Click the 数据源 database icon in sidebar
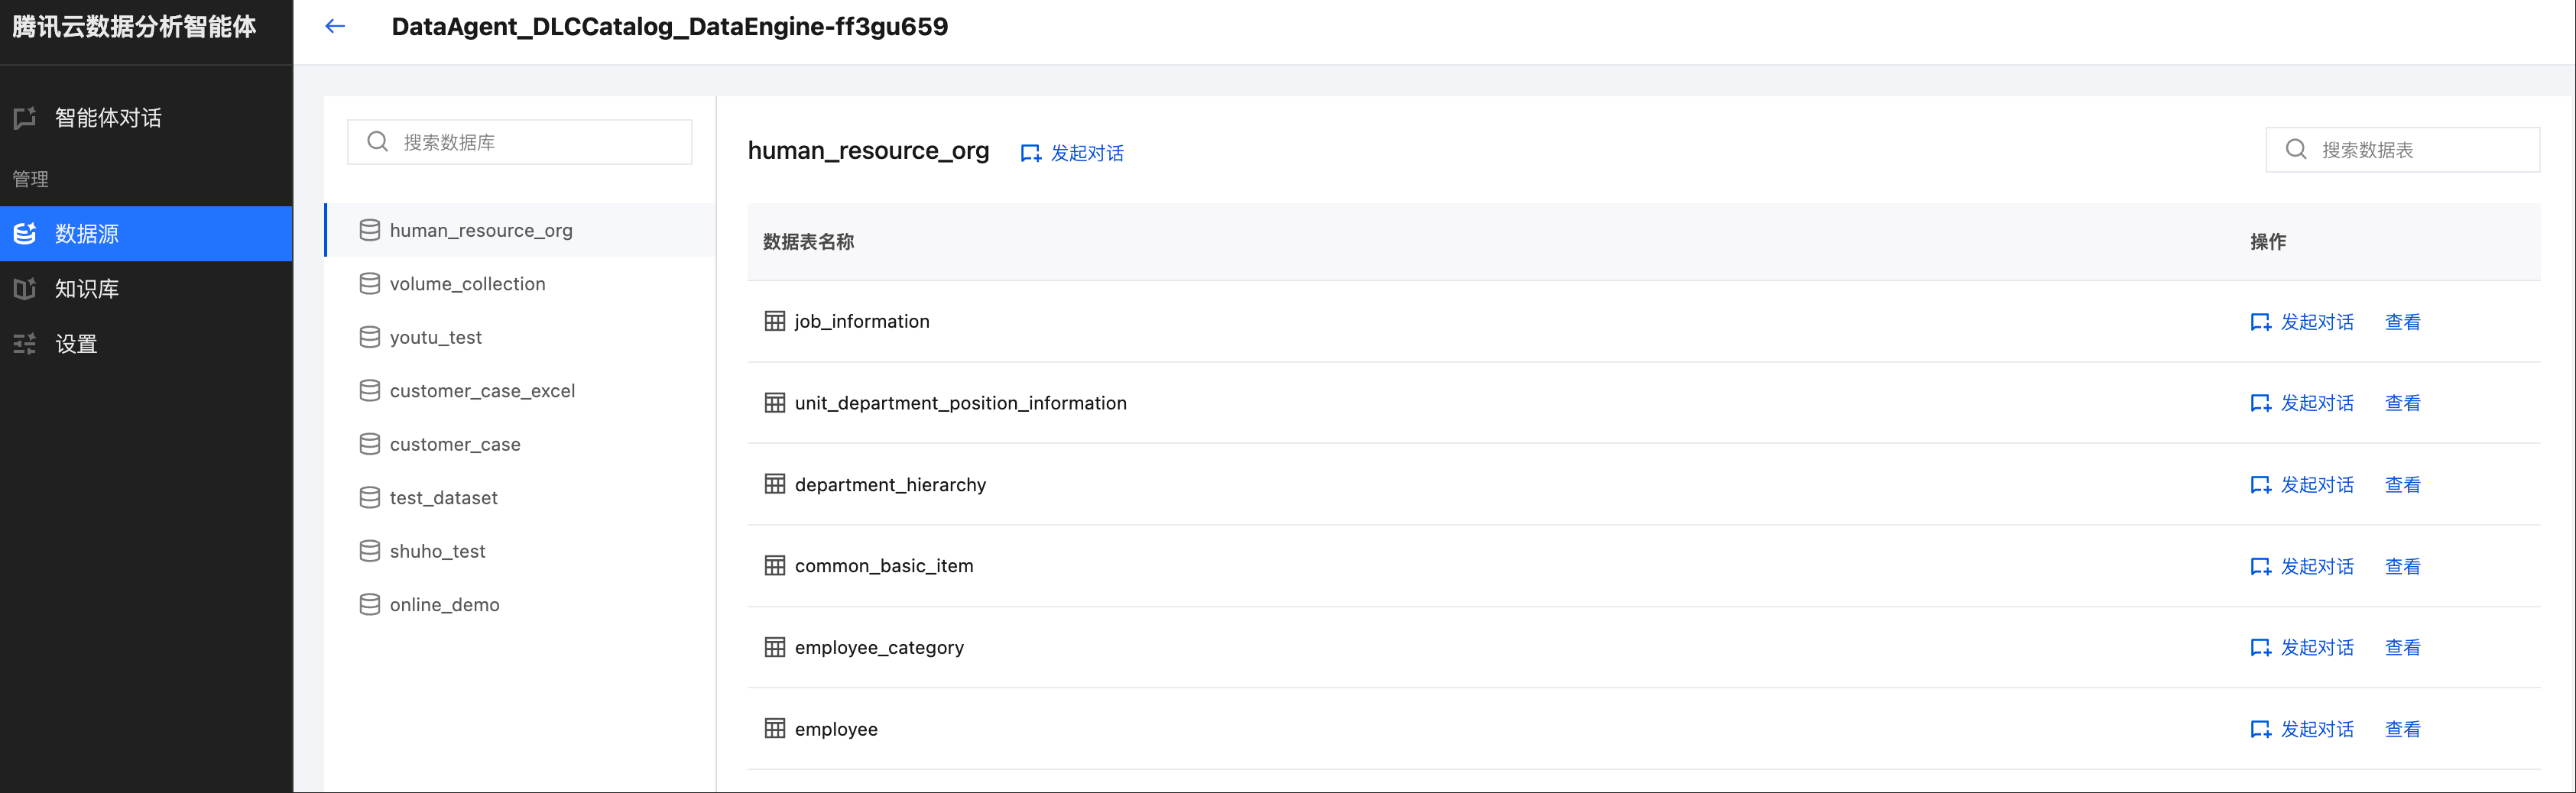 click(x=25, y=234)
